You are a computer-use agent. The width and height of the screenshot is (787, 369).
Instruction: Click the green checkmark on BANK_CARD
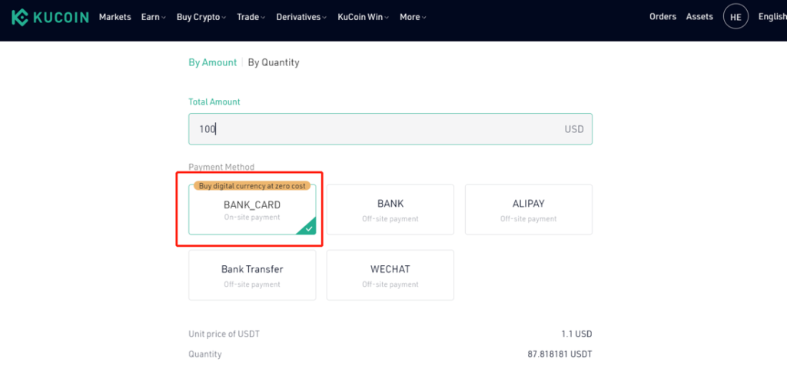point(308,228)
